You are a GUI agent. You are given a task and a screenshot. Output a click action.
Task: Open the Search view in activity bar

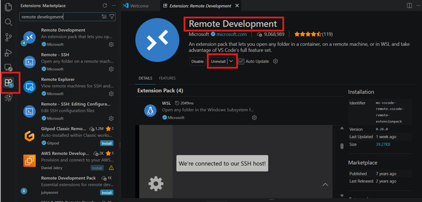(9, 22)
